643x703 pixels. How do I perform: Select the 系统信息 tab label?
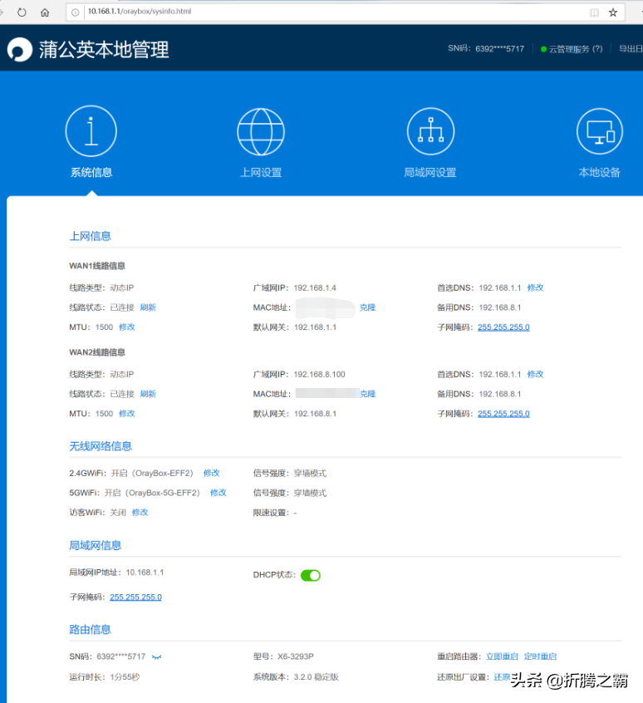click(91, 173)
